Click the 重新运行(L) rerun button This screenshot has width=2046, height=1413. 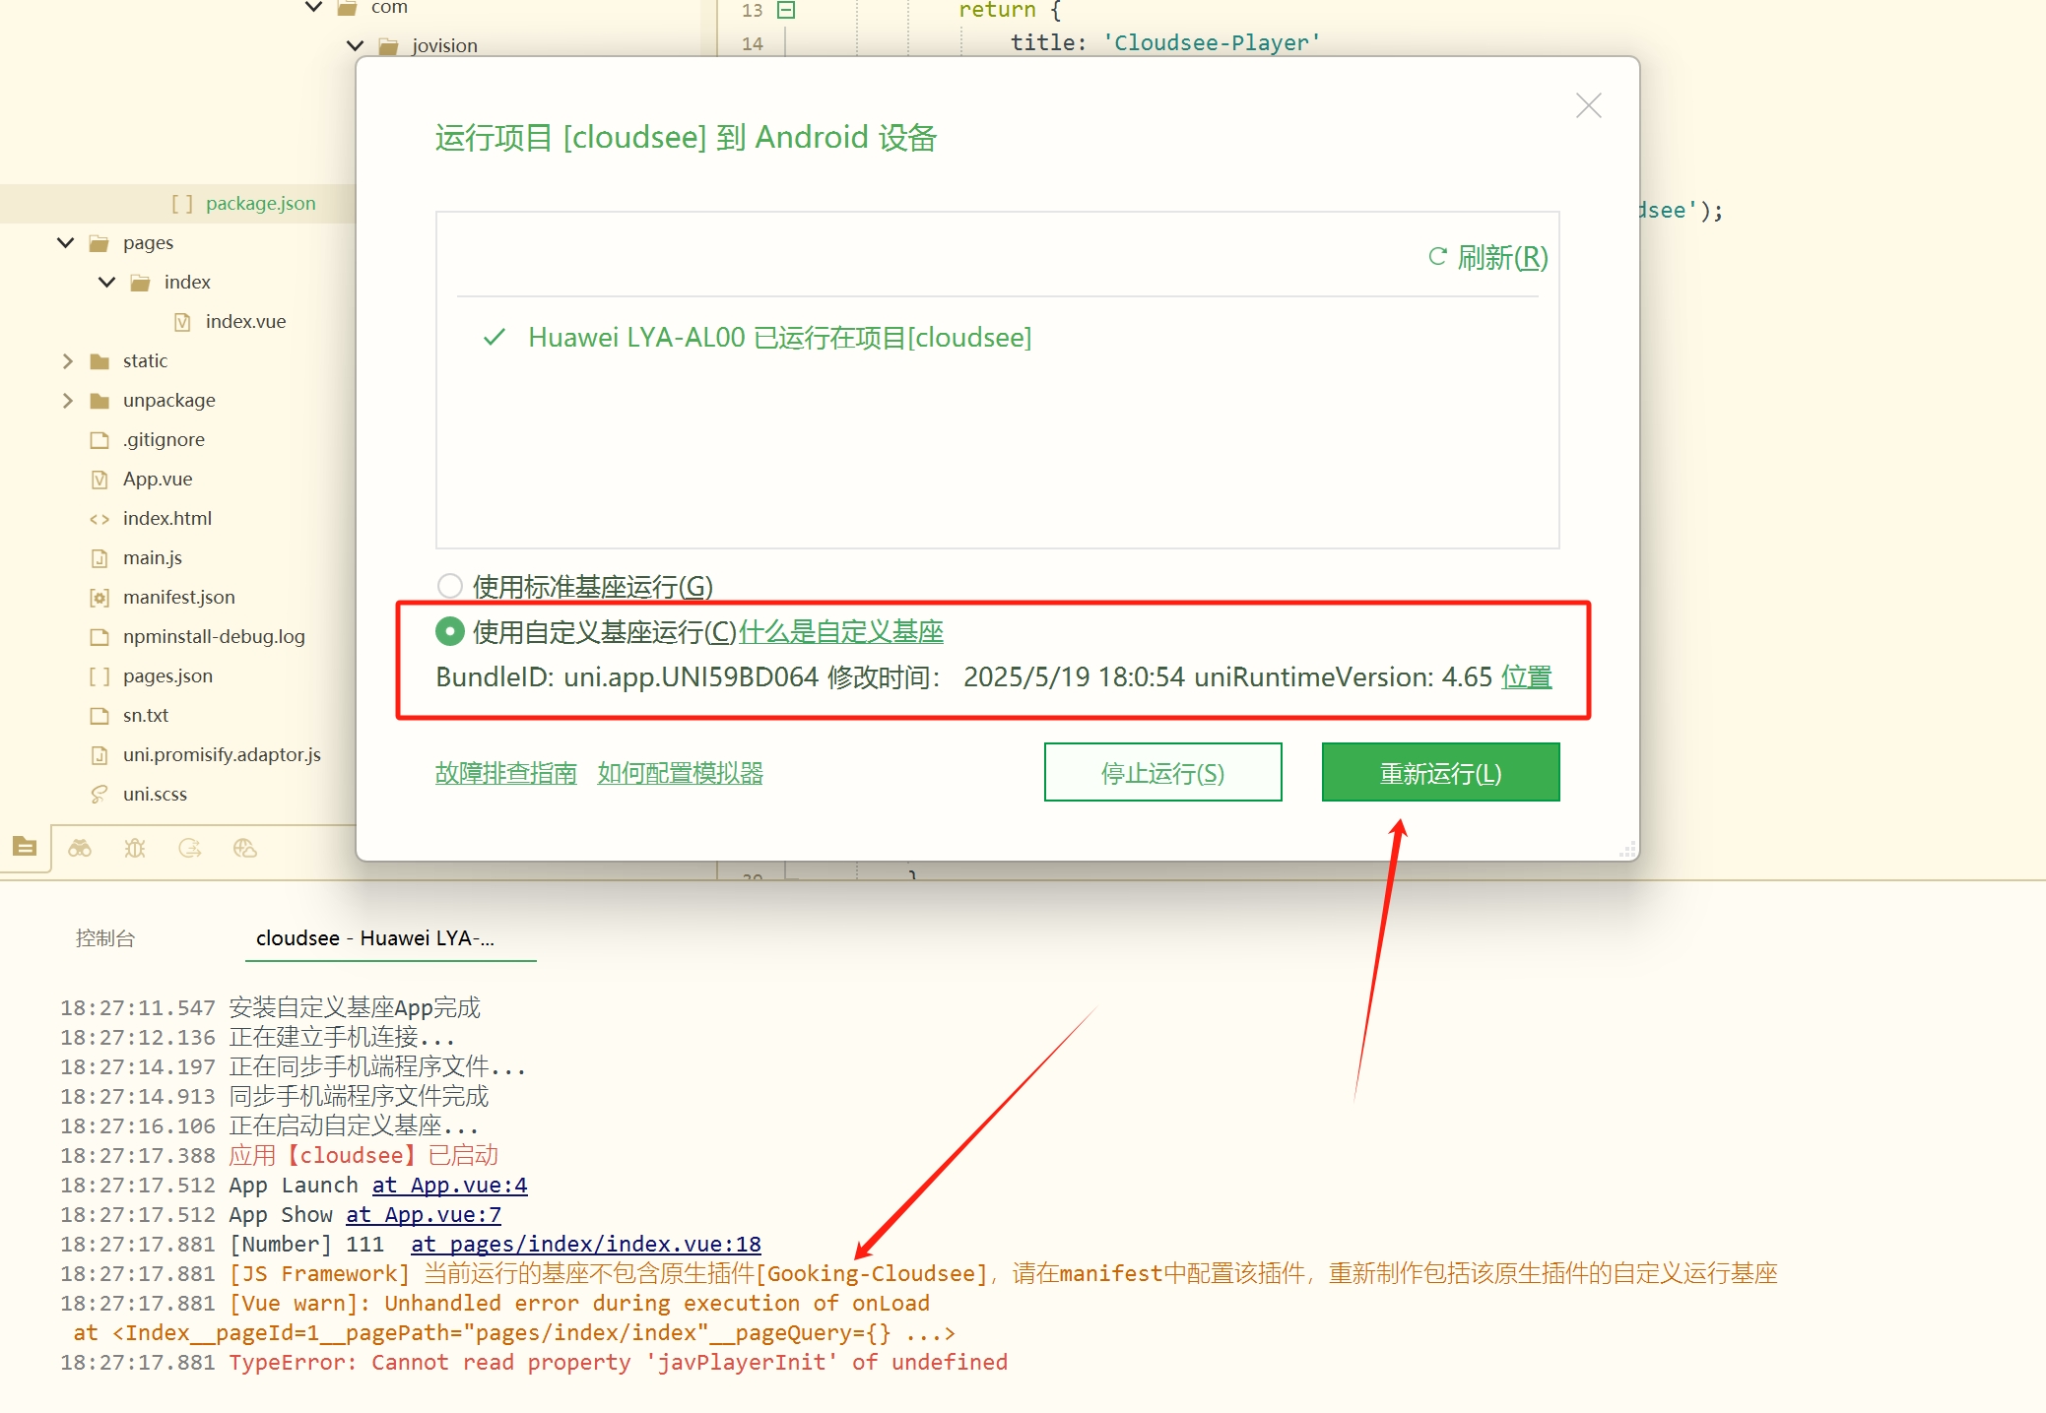click(1440, 773)
